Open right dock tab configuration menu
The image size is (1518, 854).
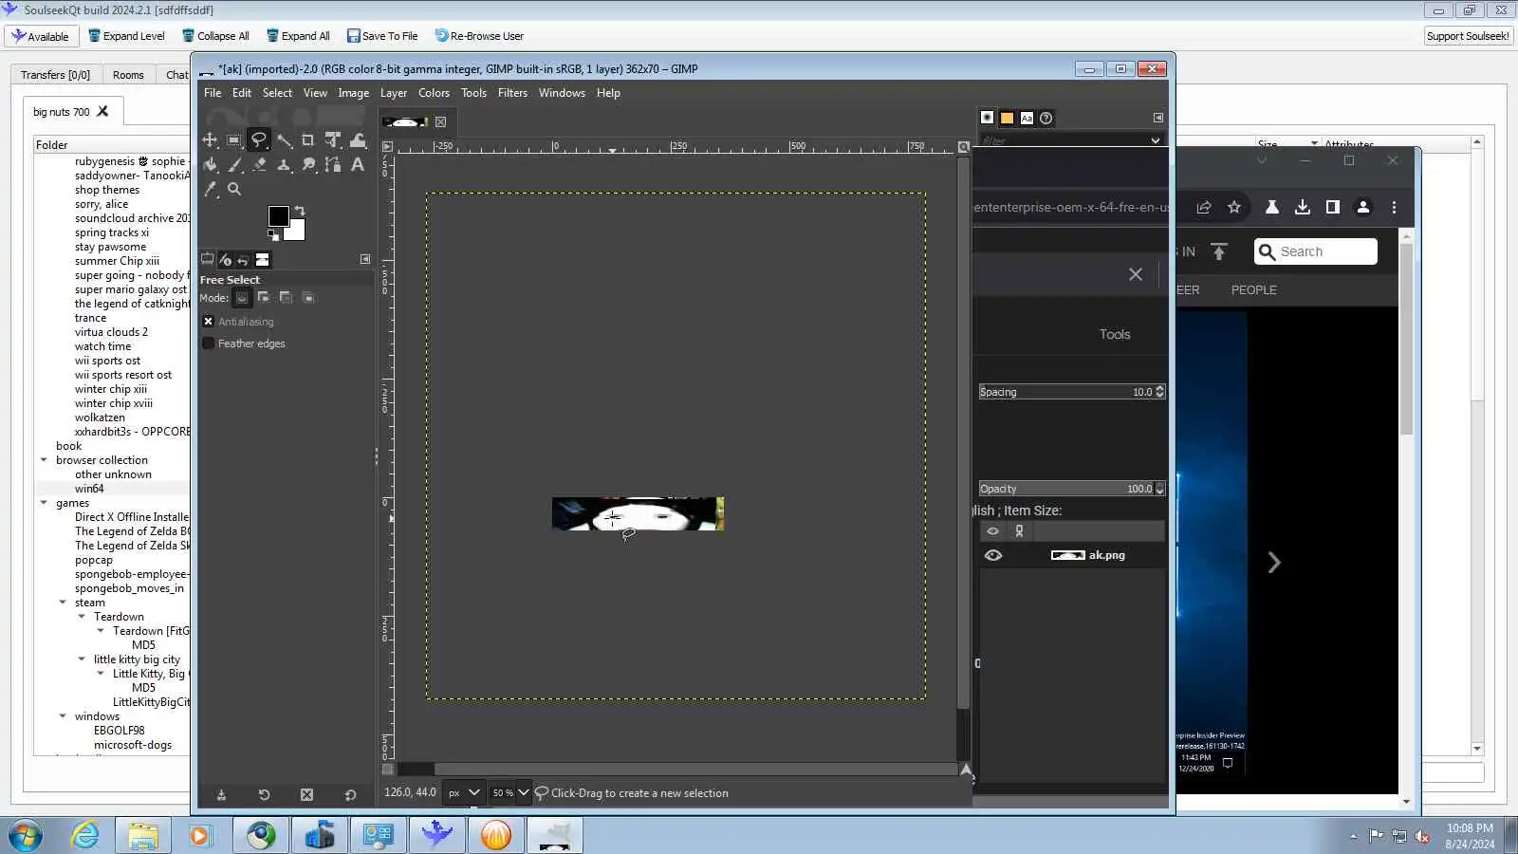coord(1158,118)
